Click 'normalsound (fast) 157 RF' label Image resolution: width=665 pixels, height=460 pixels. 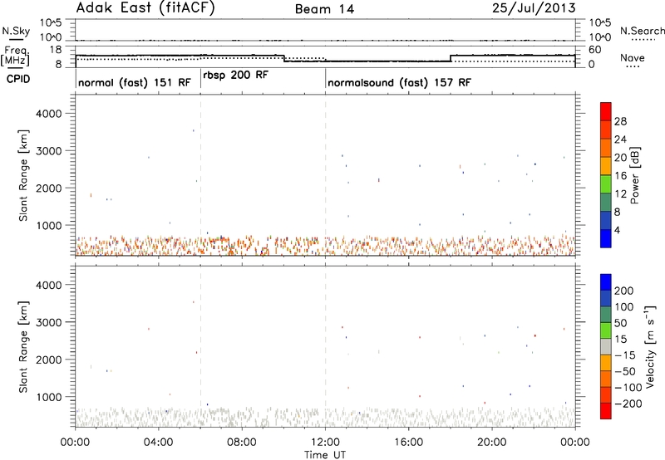pyautogui.click(x=399, y=82)
